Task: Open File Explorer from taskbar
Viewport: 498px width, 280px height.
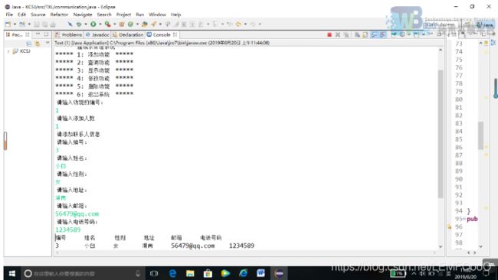Action: tap(190, 273)
